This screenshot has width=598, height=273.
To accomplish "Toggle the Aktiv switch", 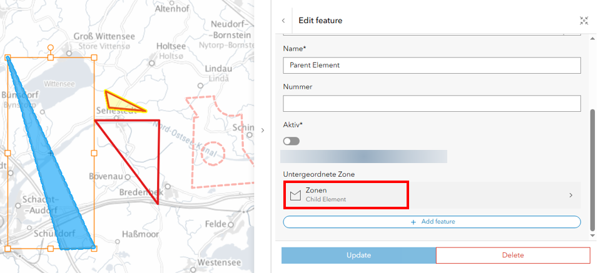I will [x=291, y=141].
